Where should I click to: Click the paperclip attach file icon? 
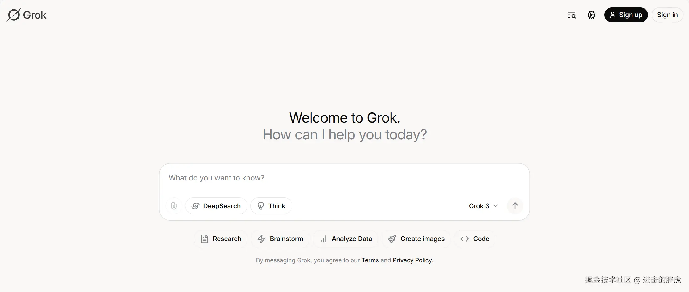pos(174,206)
